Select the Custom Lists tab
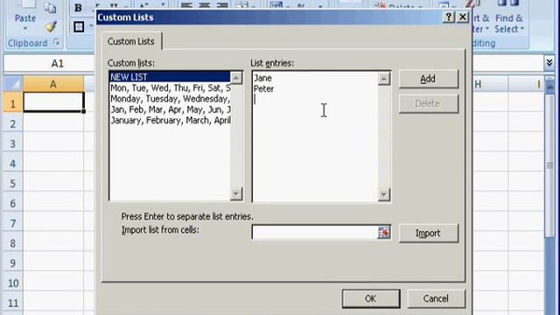Image resolution: width=560 pixels, height=315 pixels. click(131, 41)
